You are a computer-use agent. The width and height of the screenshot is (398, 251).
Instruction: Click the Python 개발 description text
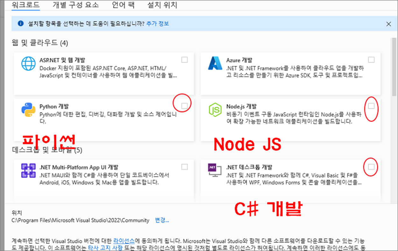(x=108, y=118)
